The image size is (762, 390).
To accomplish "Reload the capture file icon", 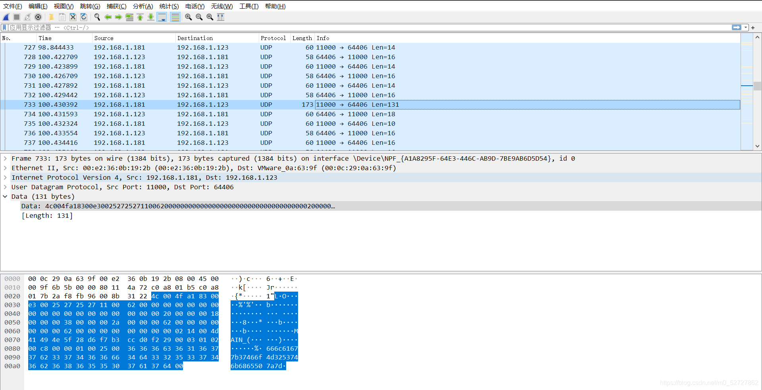I will coord(83,17).
